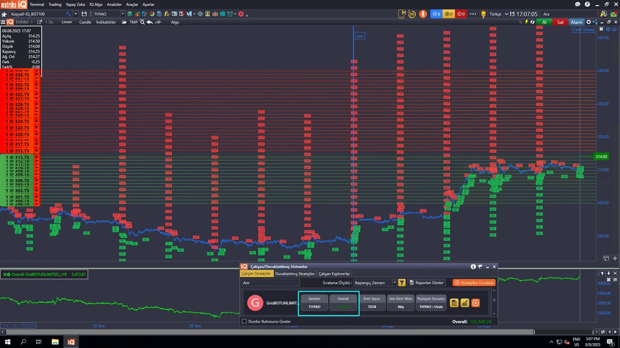Click the alarm clock toolbar icon
Image resolution: width=620 pixels, height=348 pixels.
(x=229, y=14)
